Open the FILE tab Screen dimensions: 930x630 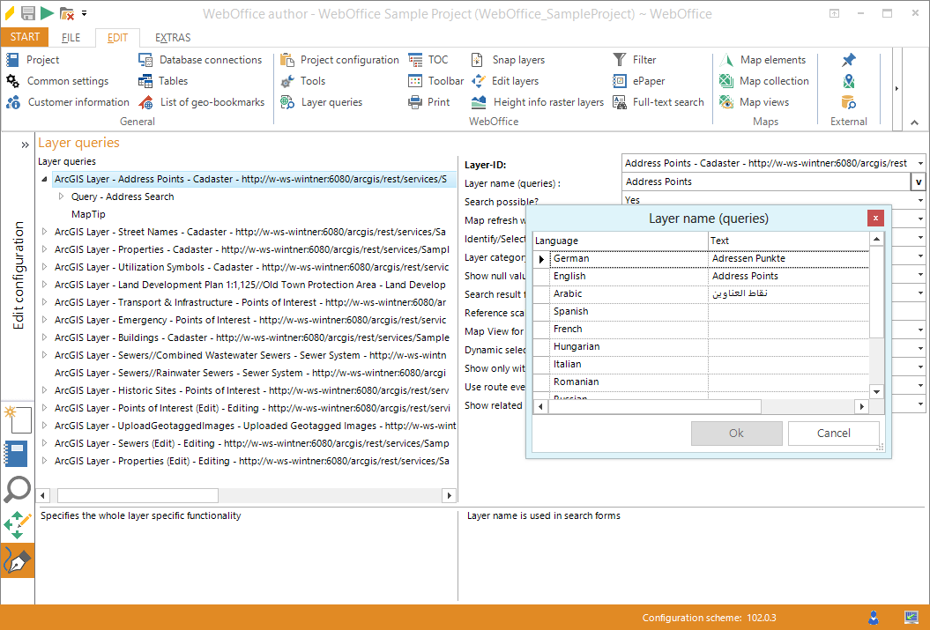point(72,37)
